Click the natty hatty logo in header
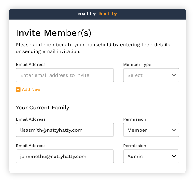 point(97,14)
